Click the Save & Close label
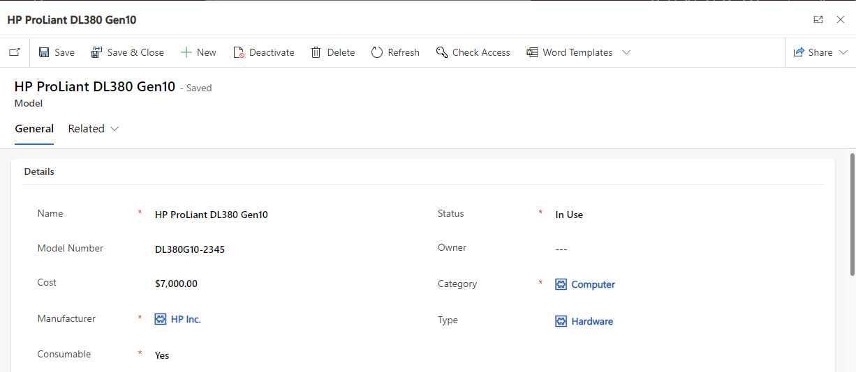 pos(135,52)
